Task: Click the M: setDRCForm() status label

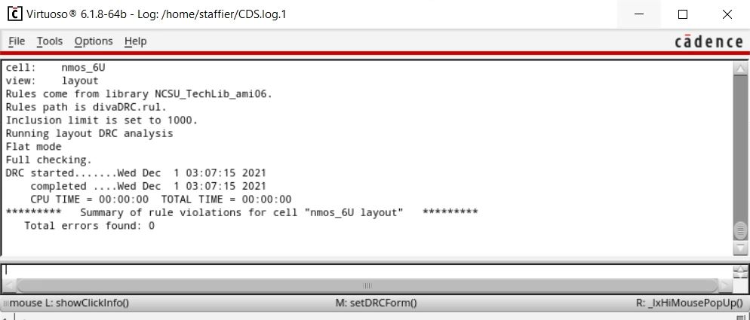Action: tap(376, 303)
